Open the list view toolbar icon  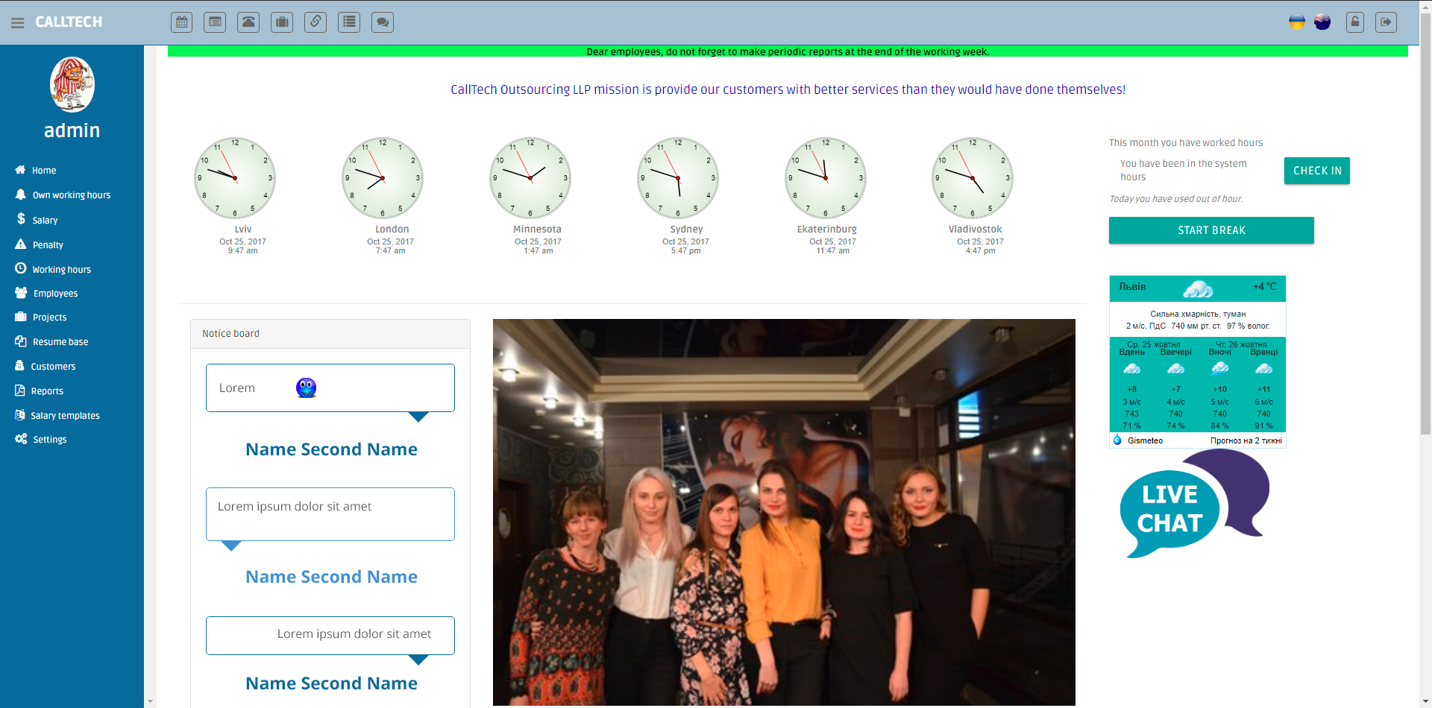pos(349,22)
